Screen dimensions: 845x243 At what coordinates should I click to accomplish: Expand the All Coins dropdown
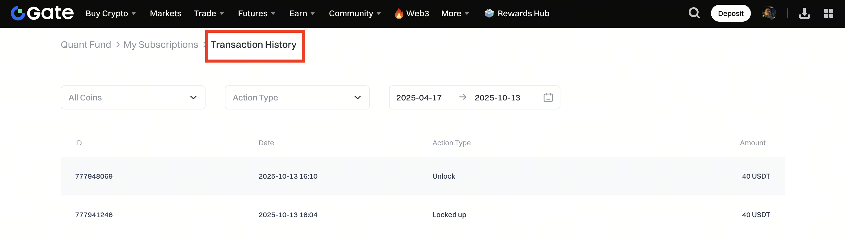(133, 97)
